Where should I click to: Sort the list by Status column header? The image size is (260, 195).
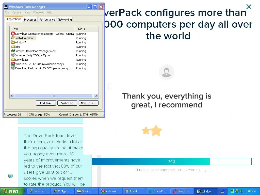pyautogui.click(x=86, y=29)
